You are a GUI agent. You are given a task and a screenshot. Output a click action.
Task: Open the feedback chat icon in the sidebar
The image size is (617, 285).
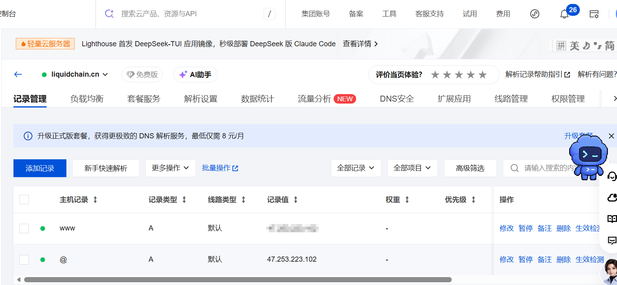612,240
